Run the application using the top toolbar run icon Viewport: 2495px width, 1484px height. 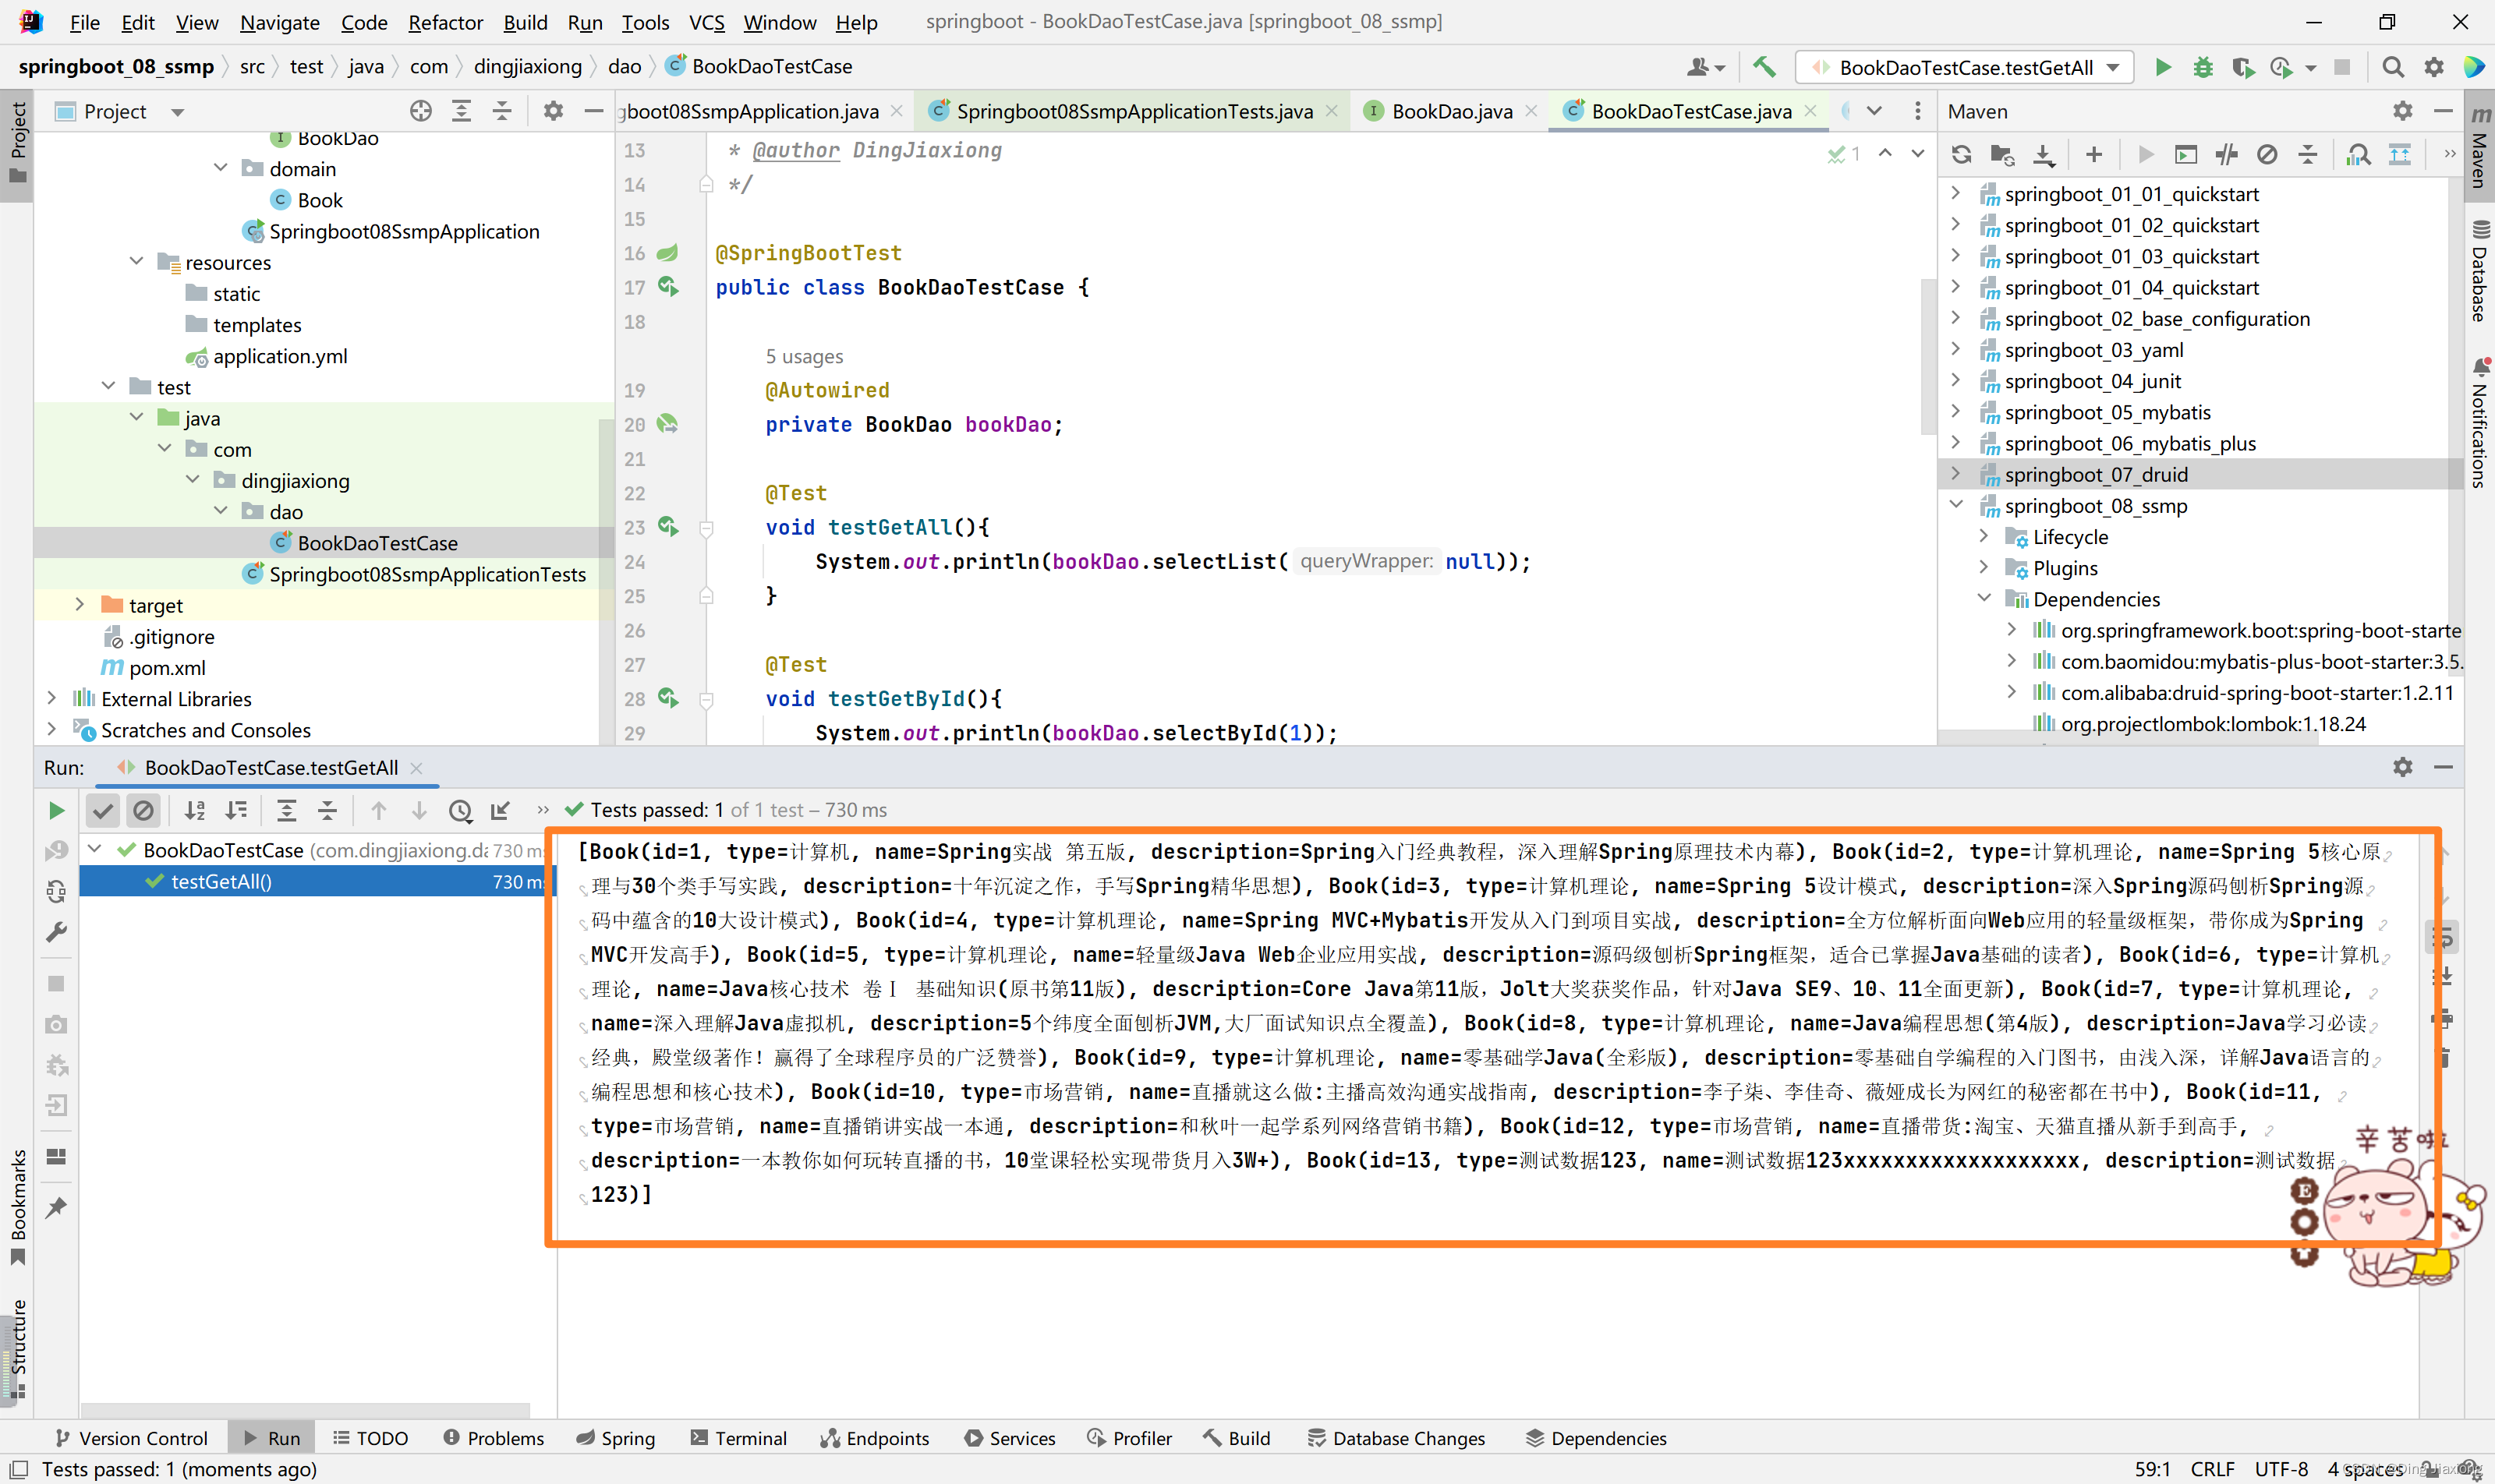tap(2162, 67)
